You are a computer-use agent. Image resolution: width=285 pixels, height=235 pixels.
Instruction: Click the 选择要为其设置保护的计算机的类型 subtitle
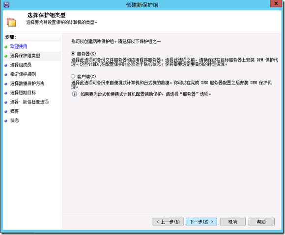click(61, 23)
